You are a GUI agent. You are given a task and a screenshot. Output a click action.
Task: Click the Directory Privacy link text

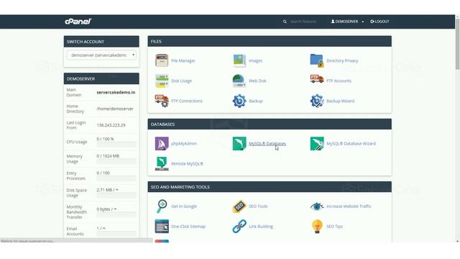[x=342, y=60]
